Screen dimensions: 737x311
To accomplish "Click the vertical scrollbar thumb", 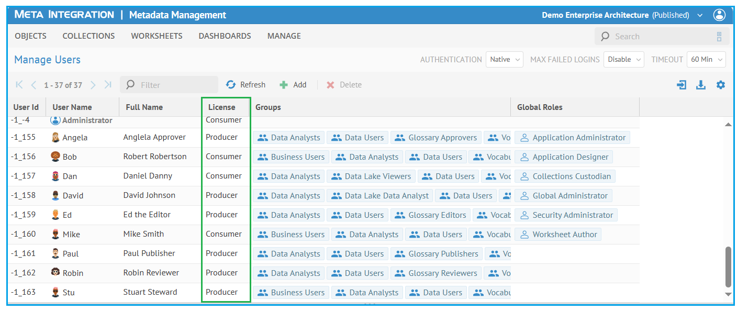I will click(728, 266).
